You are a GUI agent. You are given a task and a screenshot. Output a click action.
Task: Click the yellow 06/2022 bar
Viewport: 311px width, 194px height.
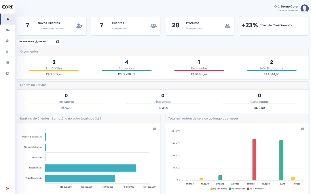tap(201, 179)
